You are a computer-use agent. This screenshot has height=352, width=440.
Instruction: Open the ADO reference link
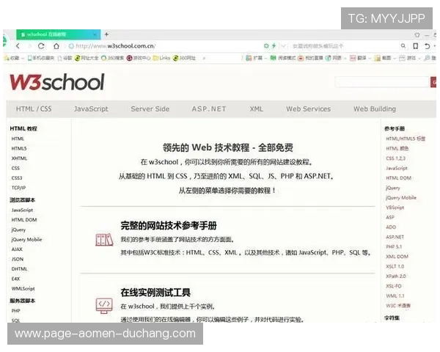point(391,227)
